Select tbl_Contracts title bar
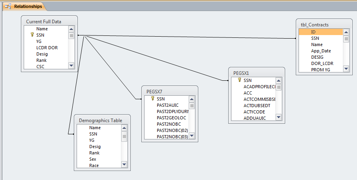 pyautogui.click(x=324, y=24)
